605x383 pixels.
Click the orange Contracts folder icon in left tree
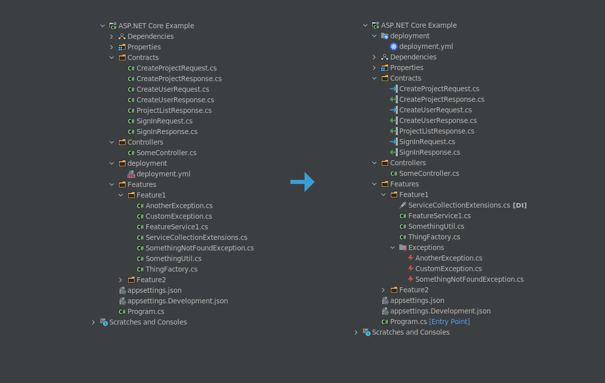122,57
